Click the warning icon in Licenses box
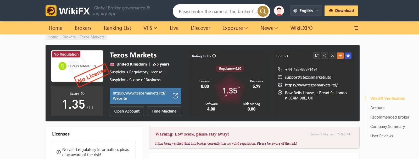 pyautogui.click(x=59, y=152)
